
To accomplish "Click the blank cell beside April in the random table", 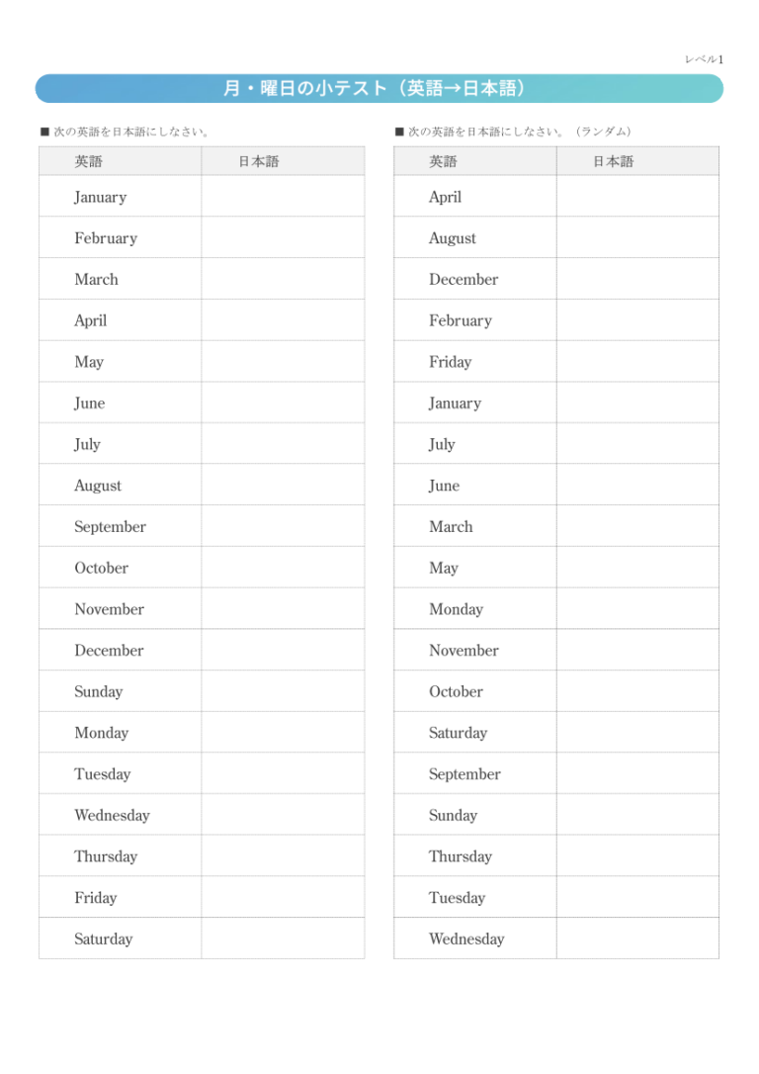I will point(637,197).
